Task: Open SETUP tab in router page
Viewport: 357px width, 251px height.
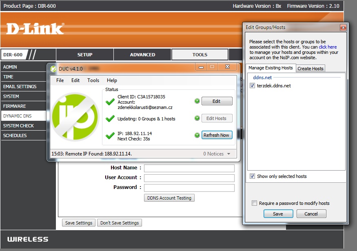Action: coord(85,55)
